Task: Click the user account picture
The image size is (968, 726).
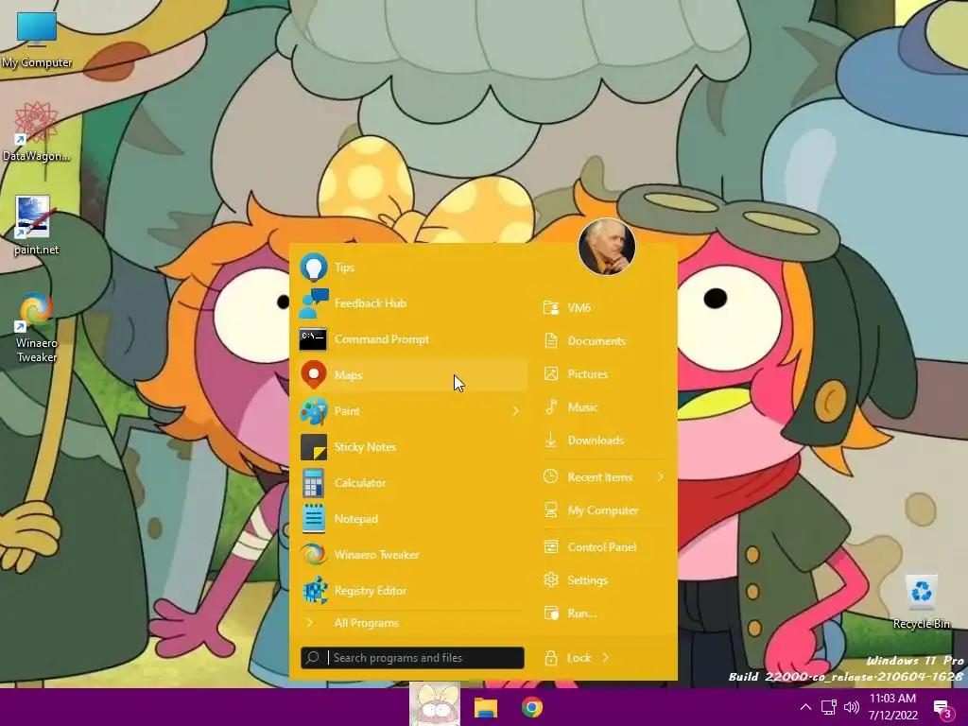Action: click(x=607, y=247)
